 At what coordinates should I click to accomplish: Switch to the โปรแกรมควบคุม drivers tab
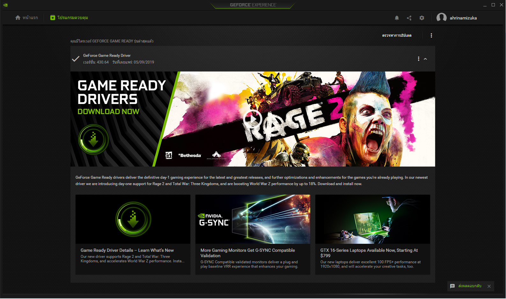pos(69,18)
